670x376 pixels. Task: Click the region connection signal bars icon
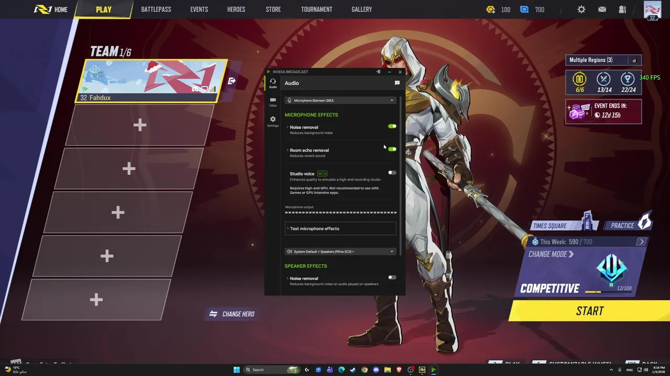(634, 60)
